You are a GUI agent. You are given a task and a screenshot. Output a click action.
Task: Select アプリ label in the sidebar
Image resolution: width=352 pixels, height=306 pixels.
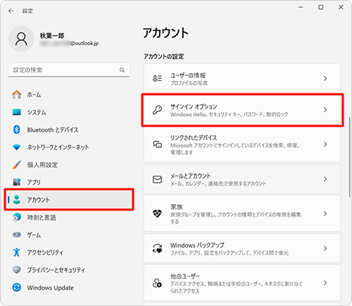click(34, 182)
